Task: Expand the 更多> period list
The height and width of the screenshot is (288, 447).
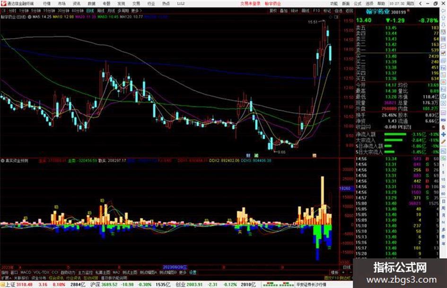Action: (x=137, y=10)
